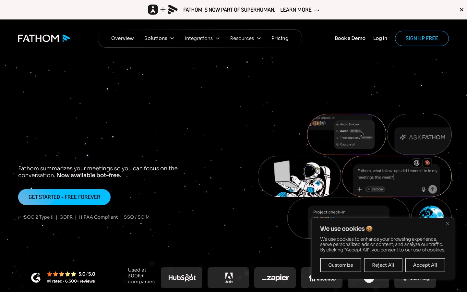Reject all cookies
The height and width of the screenshot is (292, 467).
[x=383, y=265]
